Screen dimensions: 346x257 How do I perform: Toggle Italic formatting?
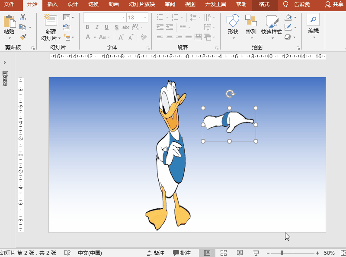click(97, 27)
